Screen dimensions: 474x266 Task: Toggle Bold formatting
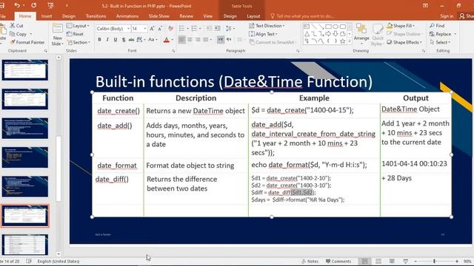click(x=99, y=39)
